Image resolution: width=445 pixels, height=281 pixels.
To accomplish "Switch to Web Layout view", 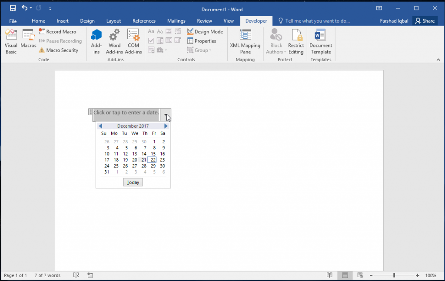I will click(360, 275).
